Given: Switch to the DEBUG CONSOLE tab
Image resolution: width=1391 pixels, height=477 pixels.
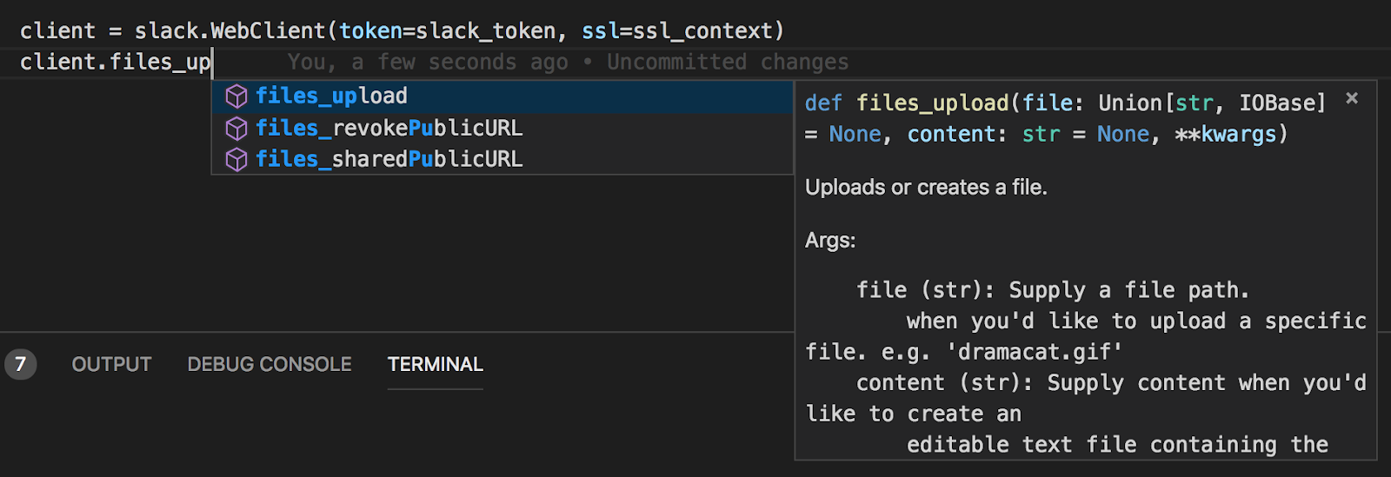Looking at the screenshot, I should tap(270, 364).
